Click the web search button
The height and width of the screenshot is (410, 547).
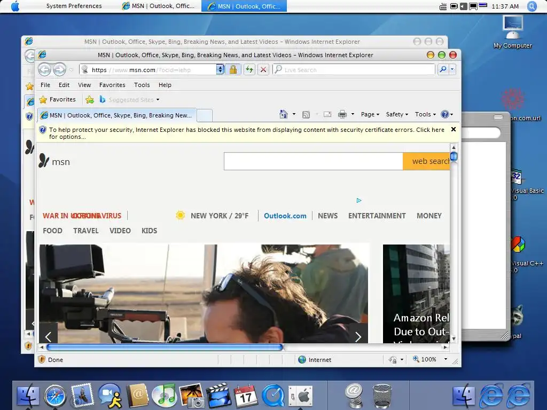click(x=426, y=161)
